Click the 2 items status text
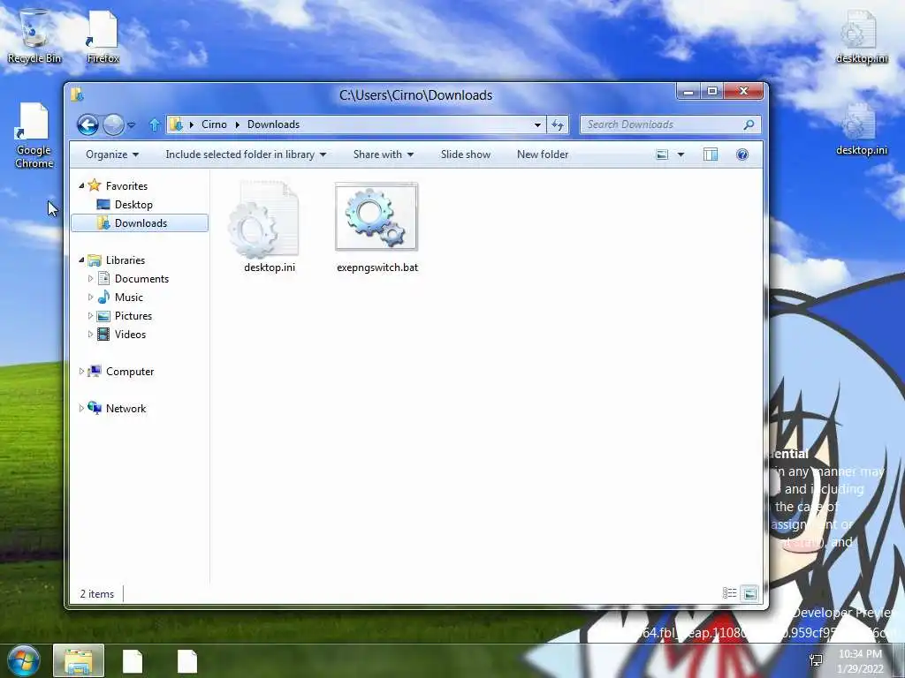This screenshot has height=678, width=905. click(x=97, y=594)
